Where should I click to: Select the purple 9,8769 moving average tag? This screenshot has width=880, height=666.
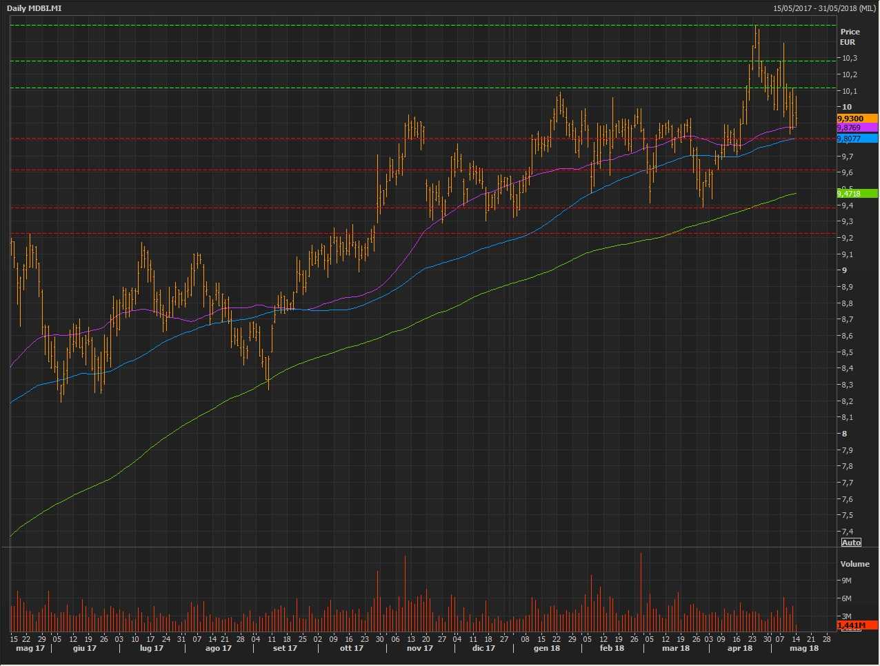(x=857, y=128)
